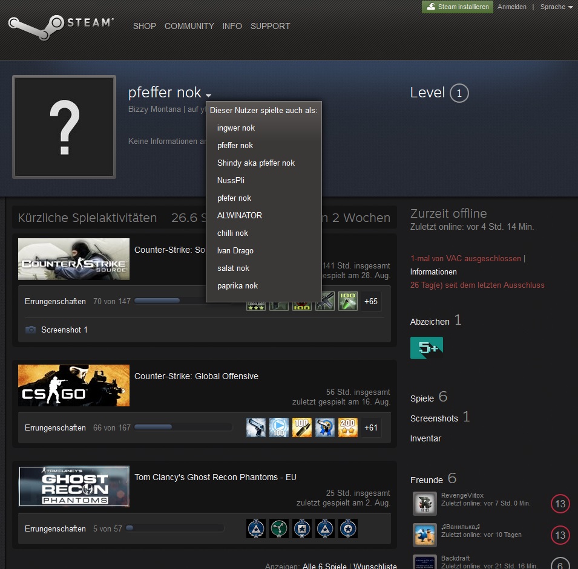The width and height of the screenshot is (578, 569).
Task: Click the square star Ghost Recon achievement
Action: click(x=302, y=528)
